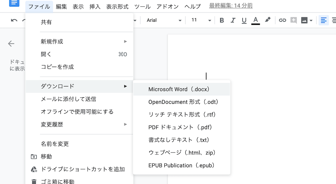The width and height of the screenshot is (336, 184).
Task: Expand the 新規作成 submenu arrow
Action: pyautogui.click(x=125, y=41)
